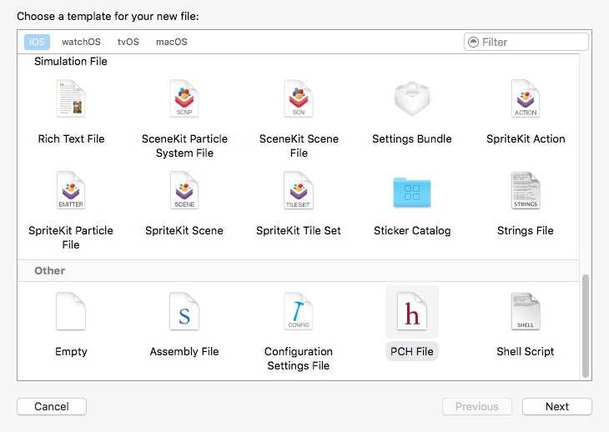
Task: Click the Other section header
Action: 50,270
